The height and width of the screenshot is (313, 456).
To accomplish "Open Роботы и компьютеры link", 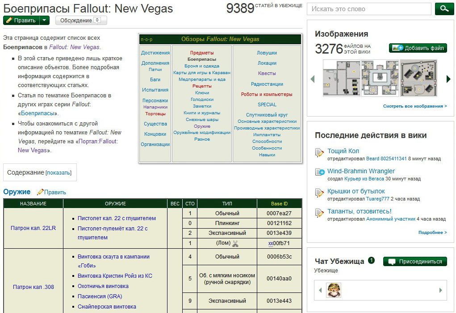I will [267, 95].
